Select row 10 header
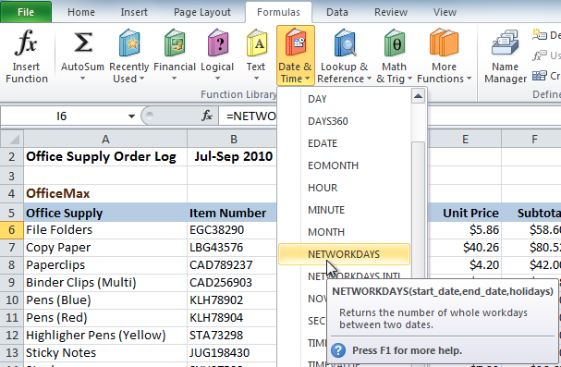 (12, 300)
